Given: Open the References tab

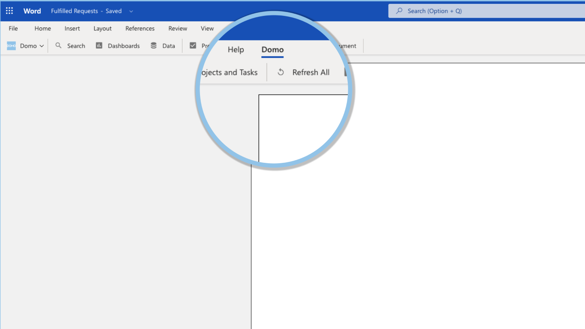Looking at the screenshot, I should (140, 28).
